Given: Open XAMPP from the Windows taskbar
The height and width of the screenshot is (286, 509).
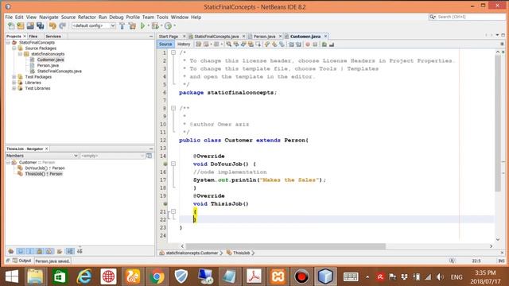Looking at the screenshot, I should [x=278, y=276].
